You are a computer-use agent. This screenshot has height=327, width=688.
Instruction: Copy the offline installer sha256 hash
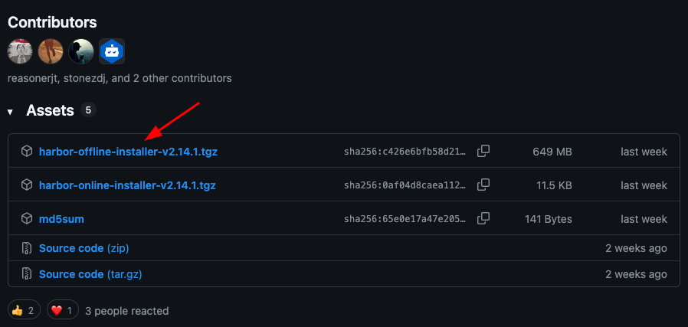point(483,152)
